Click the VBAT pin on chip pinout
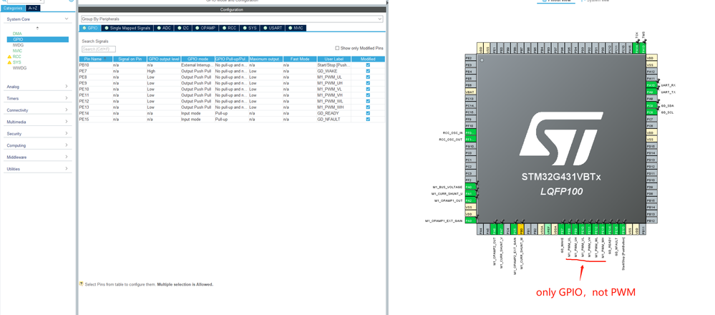 pos(470,92)
